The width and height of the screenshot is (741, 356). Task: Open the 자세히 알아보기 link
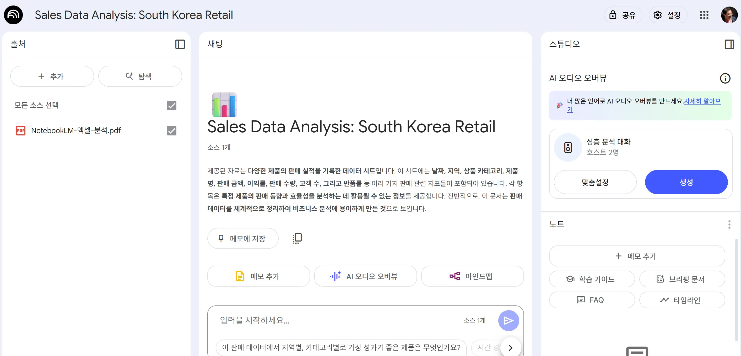pos(702,101)
